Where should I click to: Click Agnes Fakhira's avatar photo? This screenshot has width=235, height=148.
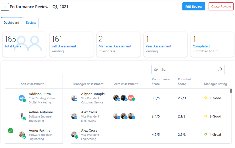(22, 134)
